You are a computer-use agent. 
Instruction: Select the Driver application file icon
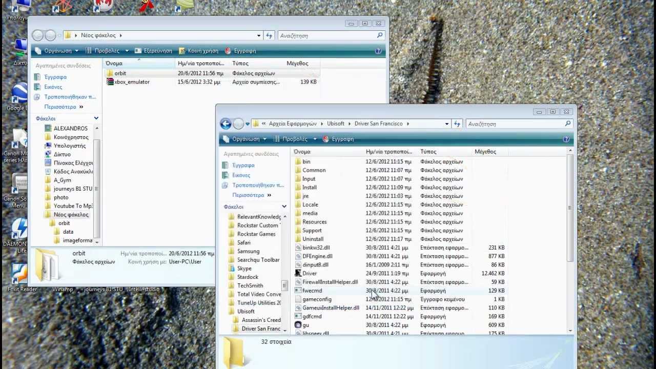[x=298, y=273]
